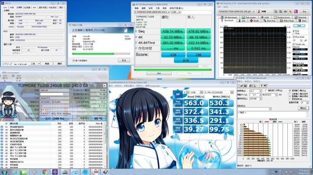The image size is (313, 175).
Task: Open the File menu in HD Tune
Action: tap(219, 7)
